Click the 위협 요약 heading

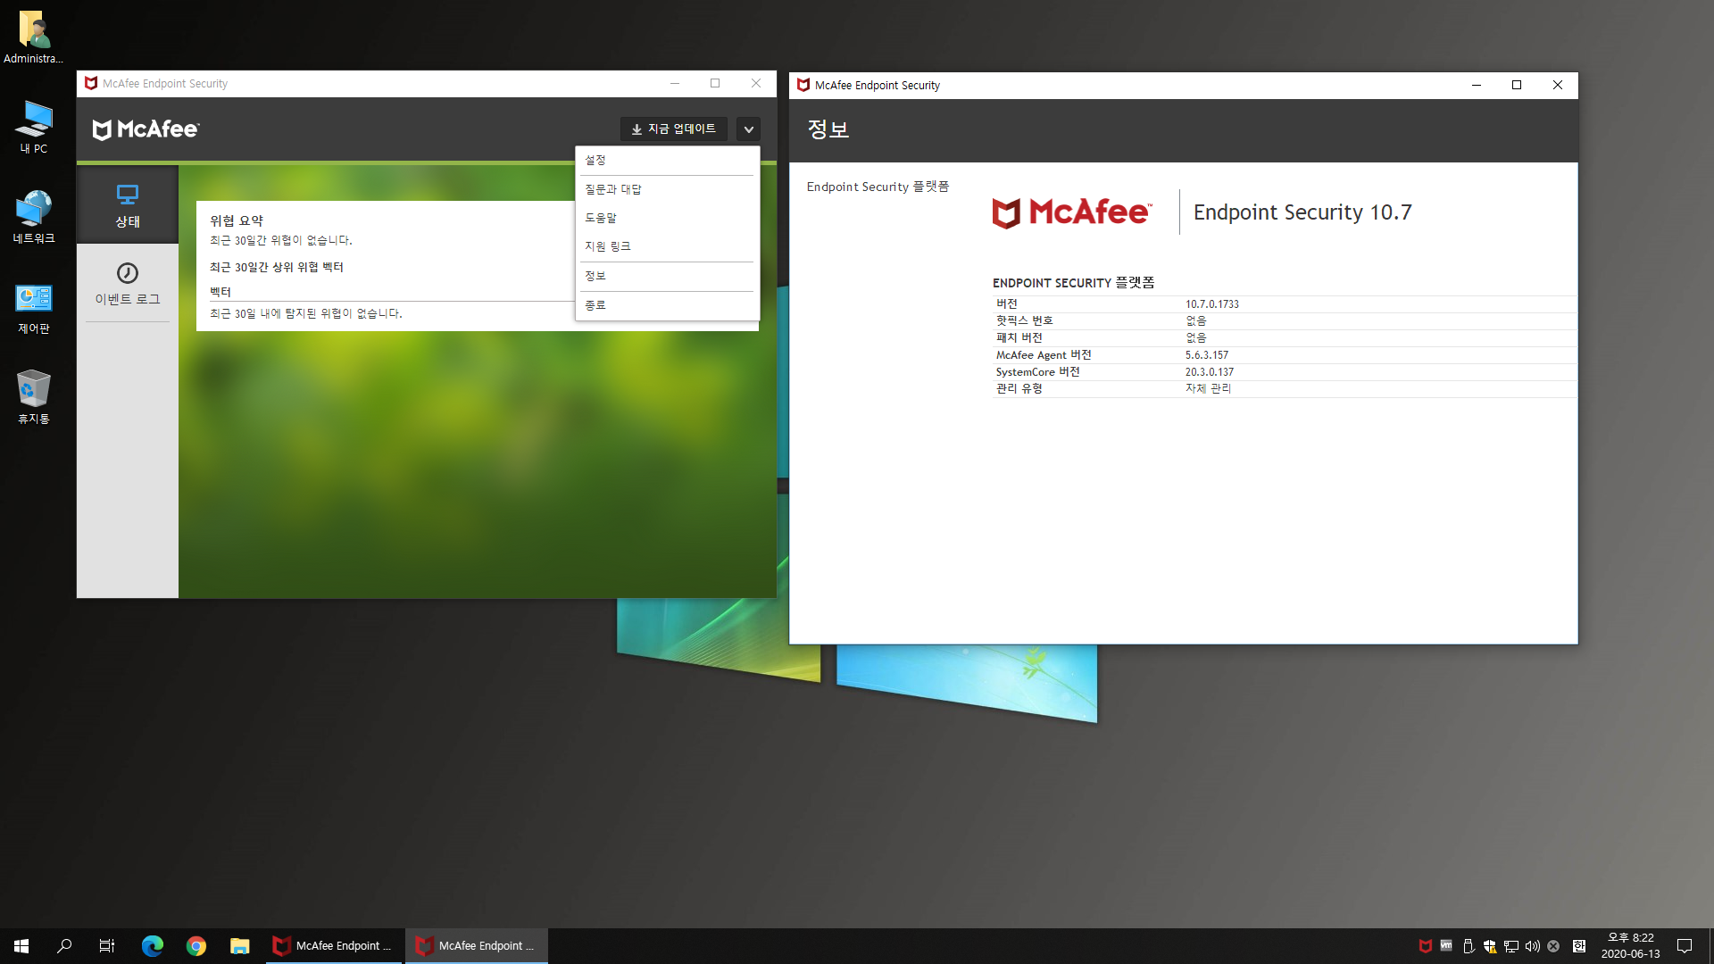237,220
